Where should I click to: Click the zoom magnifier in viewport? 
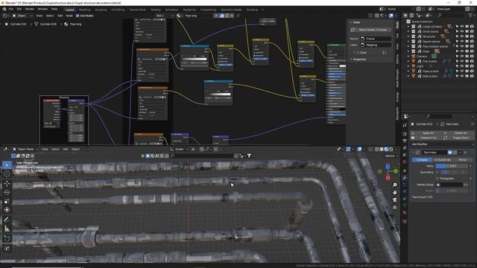394,185
